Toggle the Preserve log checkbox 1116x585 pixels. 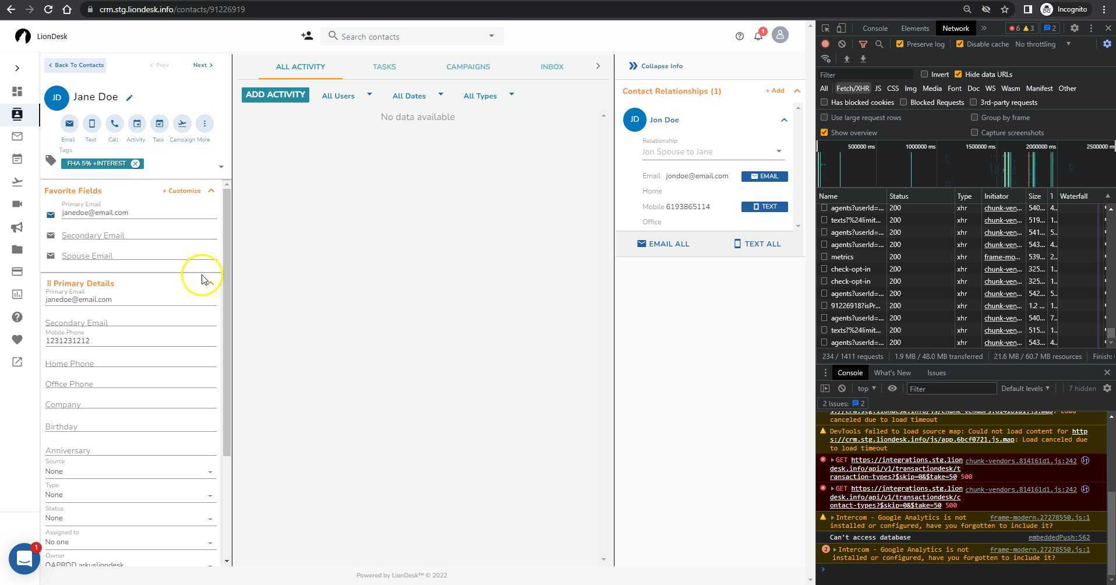(899, 44)
